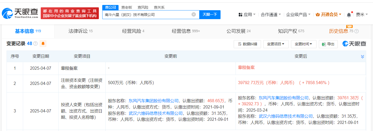The height and width of the screenshot is (131, 373).
Task: Open the help icon beside 历史信息 75
Action: point(356,31)
